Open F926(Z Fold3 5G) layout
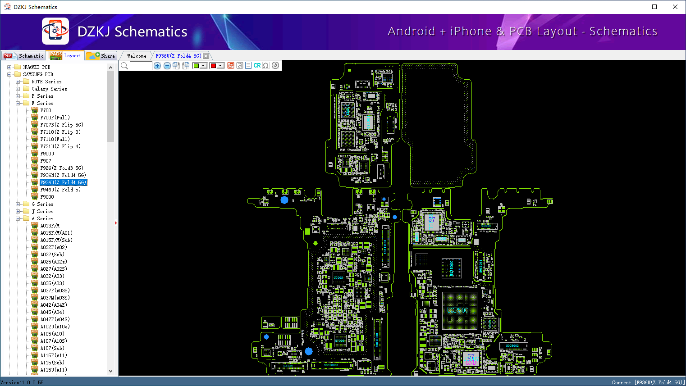The height and width of the screenshot is (386, 686). click(62, 168)
